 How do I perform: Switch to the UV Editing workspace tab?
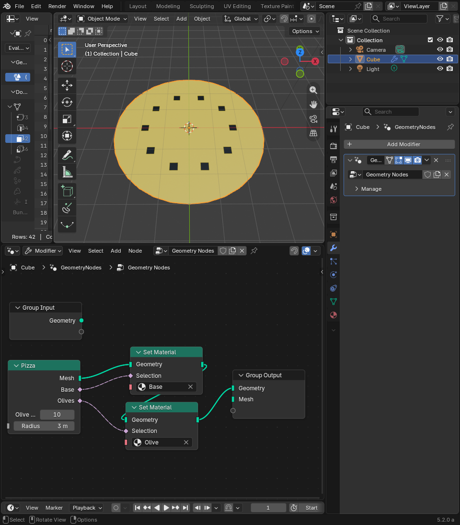tap(237, 6)
